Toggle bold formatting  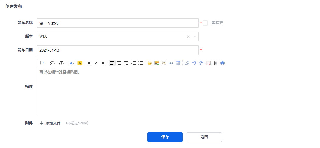pos(89,63)
